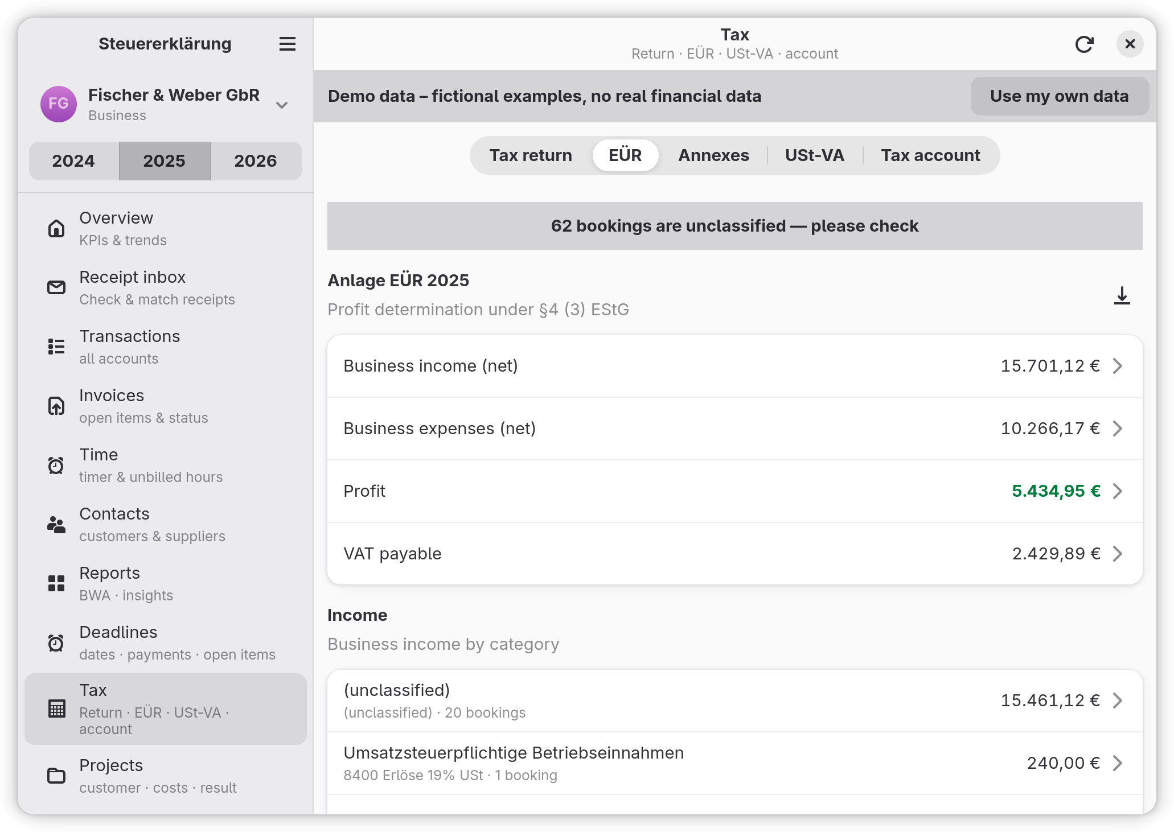Click the Receipt inbox envelope icon
The image size is (1174, 832).
tap(56, 288)
